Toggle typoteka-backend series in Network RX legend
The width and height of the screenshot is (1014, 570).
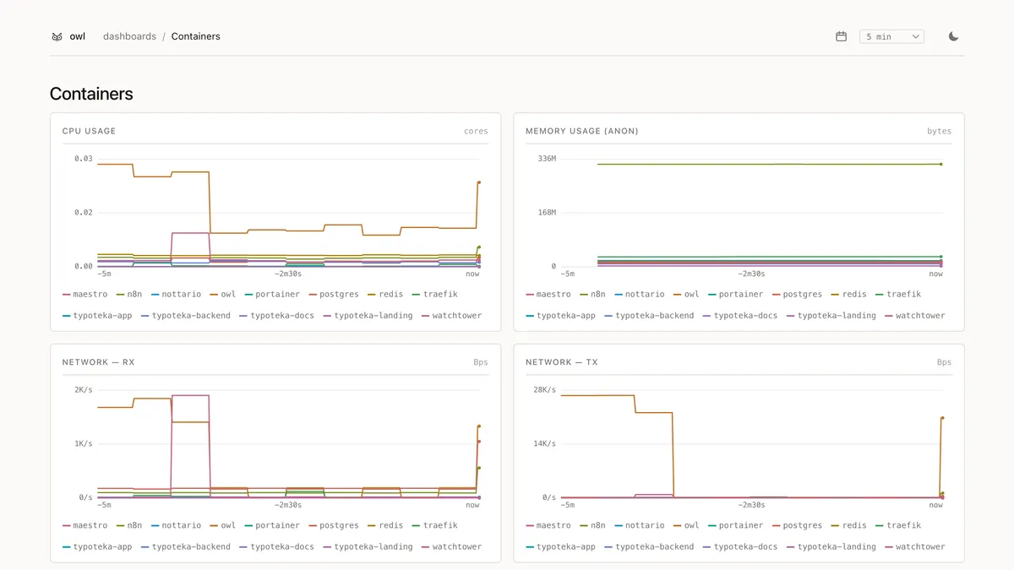point(186,546)
